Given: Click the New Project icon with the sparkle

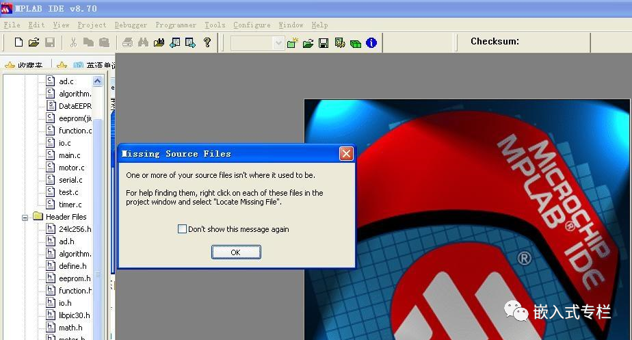Looking at the screenshot, I should coord(293,43).
